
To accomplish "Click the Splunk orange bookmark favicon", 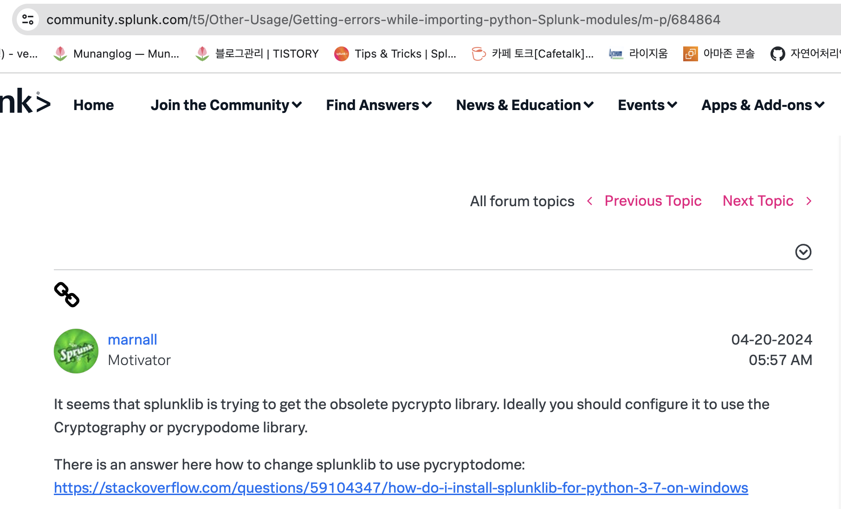I will click(x=342, y=54).
